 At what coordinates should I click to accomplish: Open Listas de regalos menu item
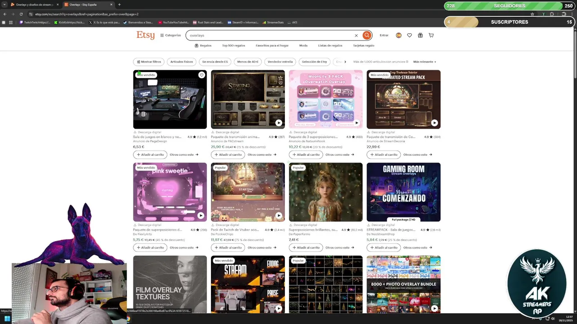[x=330, y=45]
